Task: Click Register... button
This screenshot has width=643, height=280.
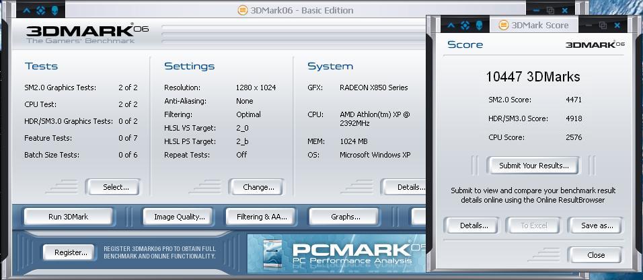Action: (x=69, y=252)
